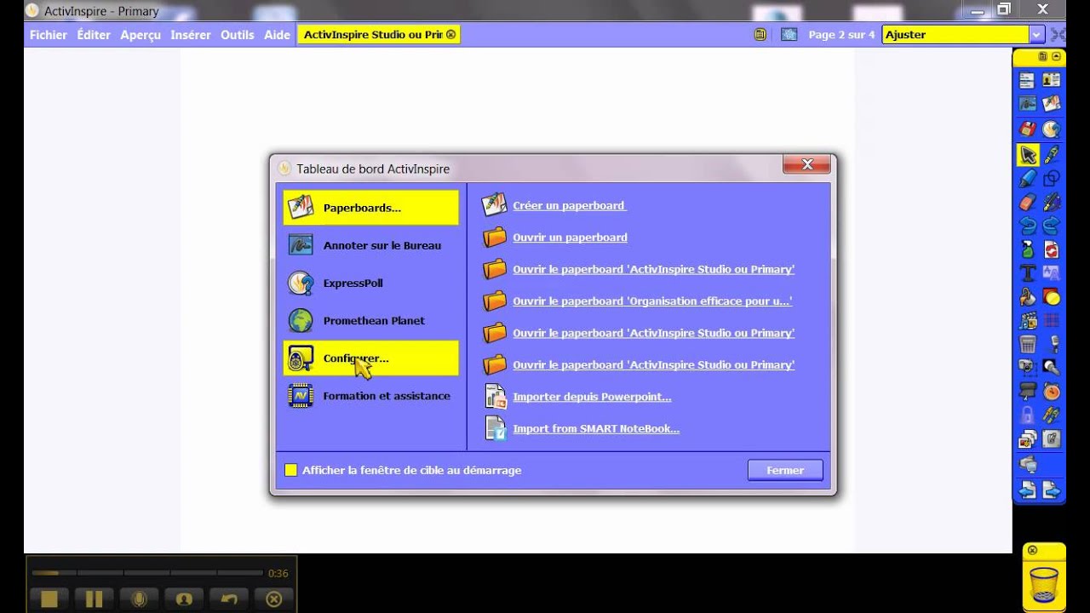Click 'Page 2 sur 4' page indicator
Viewport: 1090px width, 613px height.
click(x=841, y=35)
